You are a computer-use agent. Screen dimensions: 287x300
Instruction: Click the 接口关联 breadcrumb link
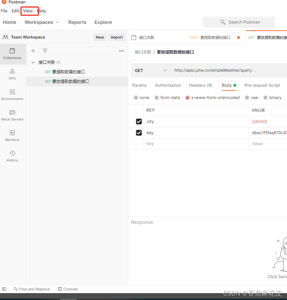tap(143, 52)
